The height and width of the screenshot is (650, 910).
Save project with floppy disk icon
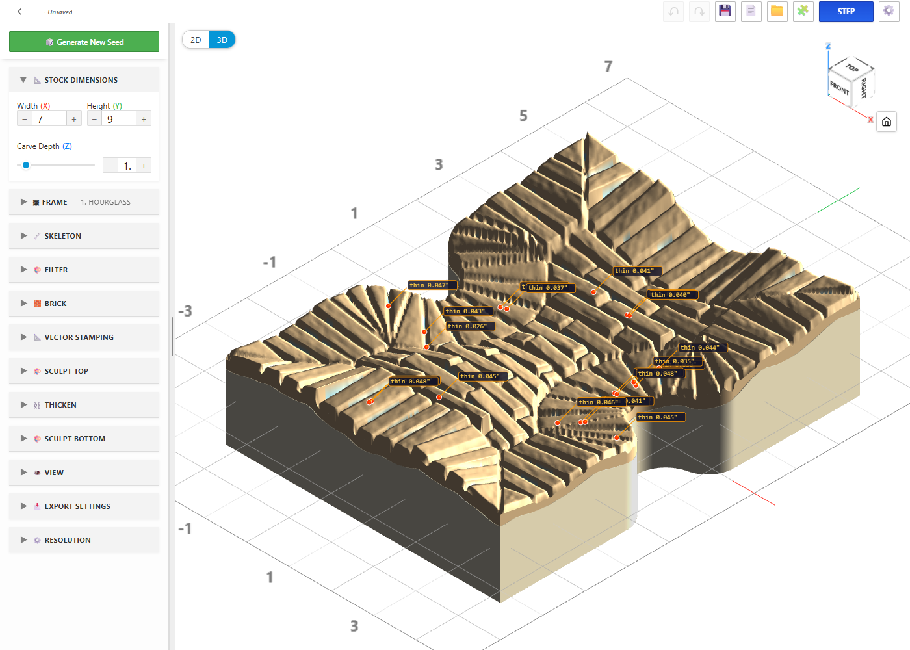725,12
